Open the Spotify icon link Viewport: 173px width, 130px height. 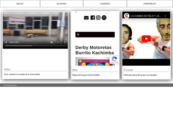pos(104,18)
